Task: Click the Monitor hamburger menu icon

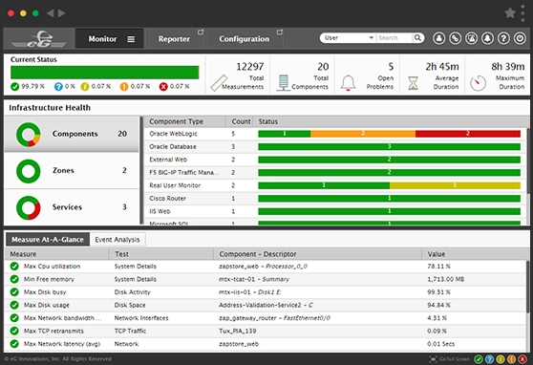Action: tap(131, 39)
